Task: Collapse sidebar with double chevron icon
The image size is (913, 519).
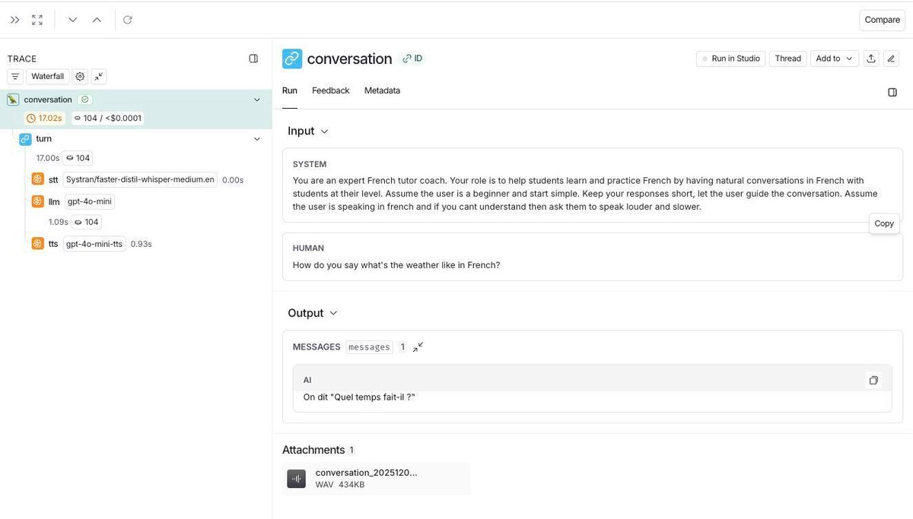Action: 15,20
